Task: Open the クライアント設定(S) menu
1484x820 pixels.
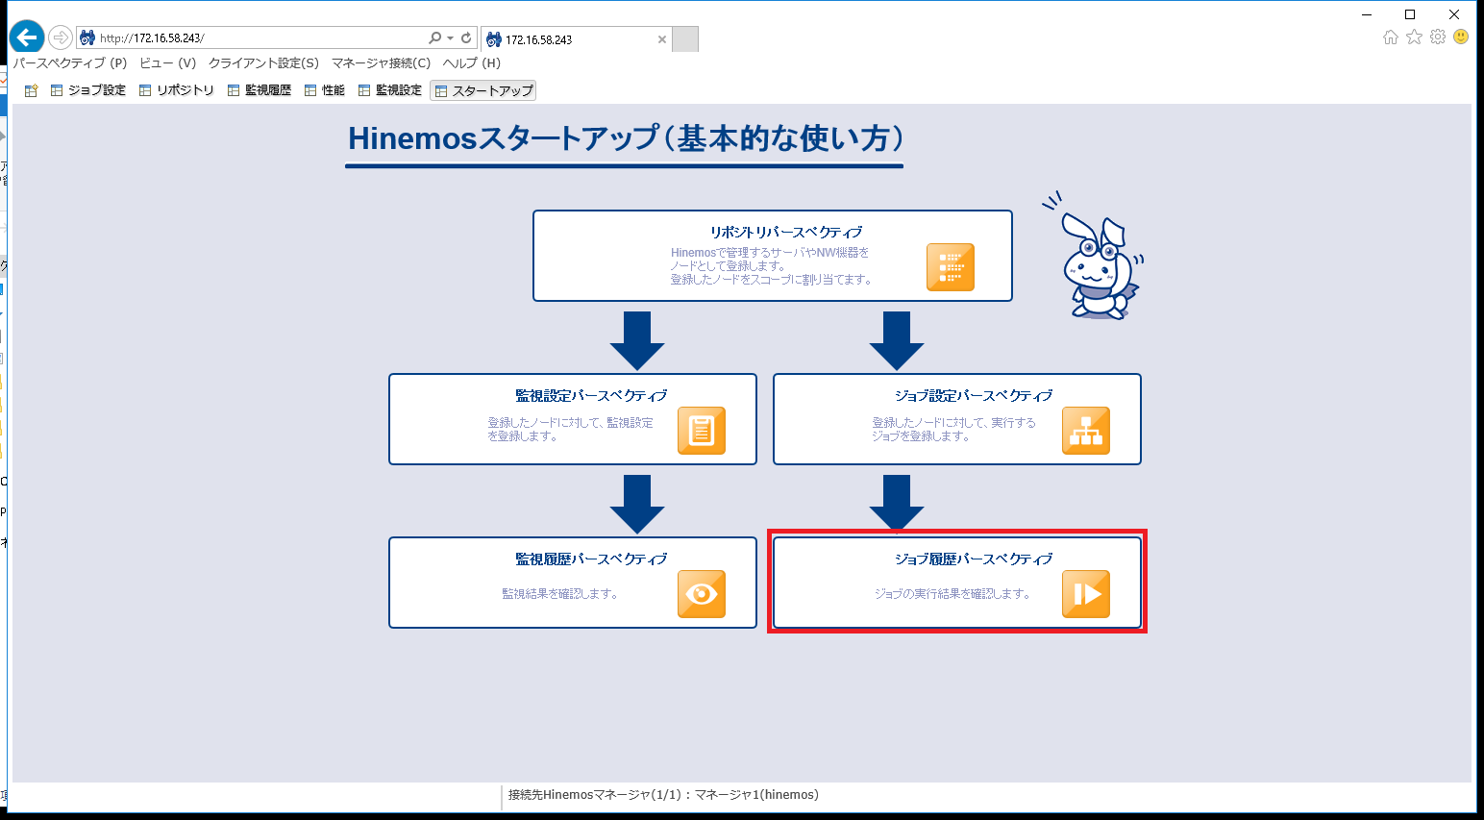Action: tap(263, 63)
